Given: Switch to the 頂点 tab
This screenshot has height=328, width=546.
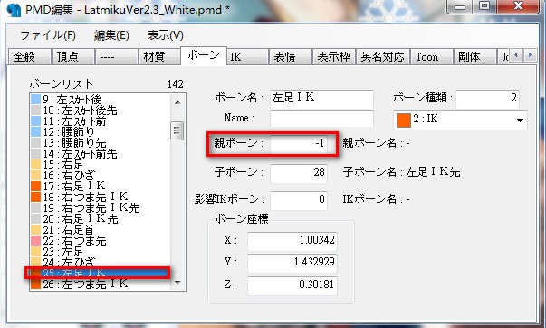Looking at the screenshot, I should (72, 56).
